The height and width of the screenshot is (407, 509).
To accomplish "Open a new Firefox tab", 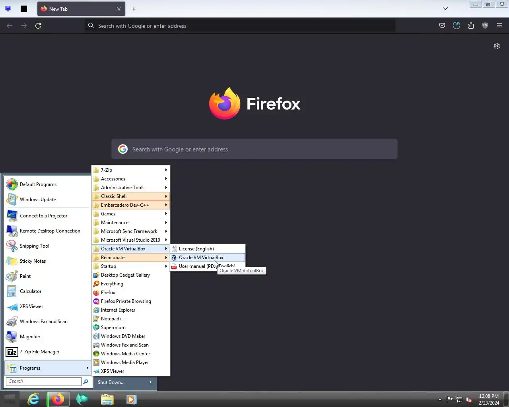I will [x=134, y=9].
